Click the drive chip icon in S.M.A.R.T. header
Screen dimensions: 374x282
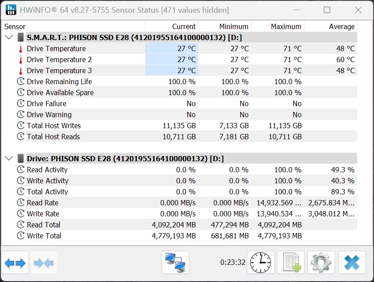(x=21, y=37)
